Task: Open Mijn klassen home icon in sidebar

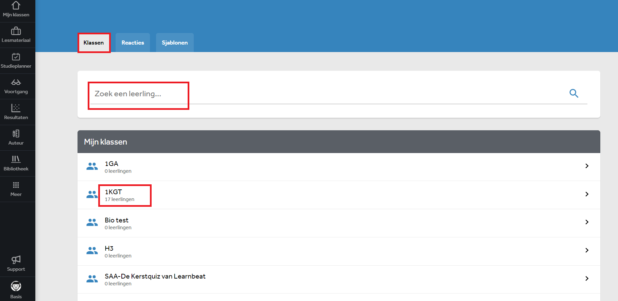Action: click(x=16, y=5)
